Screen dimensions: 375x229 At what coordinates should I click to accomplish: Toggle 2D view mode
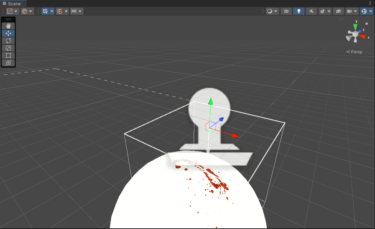[286, 11]
